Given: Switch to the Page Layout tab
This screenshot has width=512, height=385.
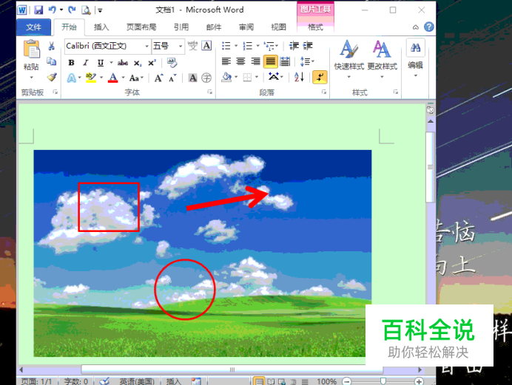Looking at the screenshot, I should click(141, 27).
